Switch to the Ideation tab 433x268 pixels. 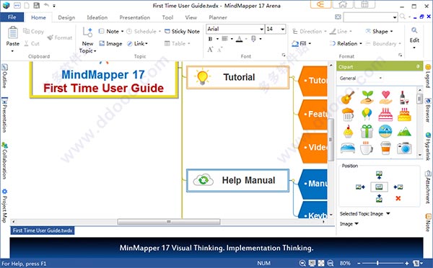(x=97, y=17)
